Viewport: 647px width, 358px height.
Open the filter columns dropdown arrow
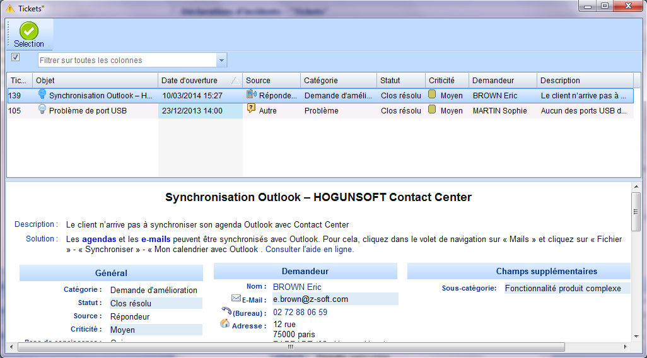[x=221, y=61]
